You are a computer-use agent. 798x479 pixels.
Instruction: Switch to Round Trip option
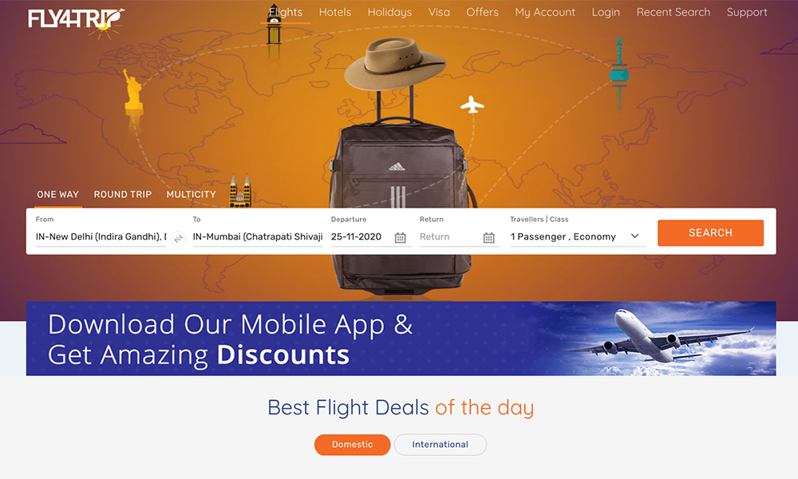coord(123,195)
